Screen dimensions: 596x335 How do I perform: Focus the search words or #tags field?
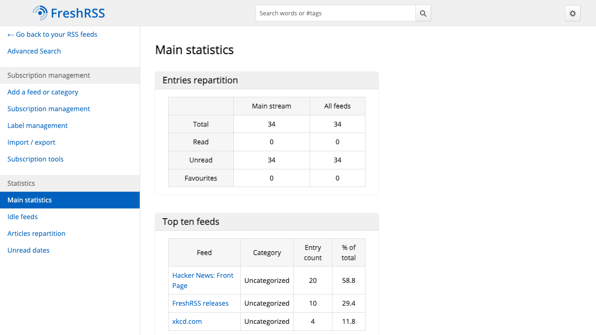(x=336, y=13)
